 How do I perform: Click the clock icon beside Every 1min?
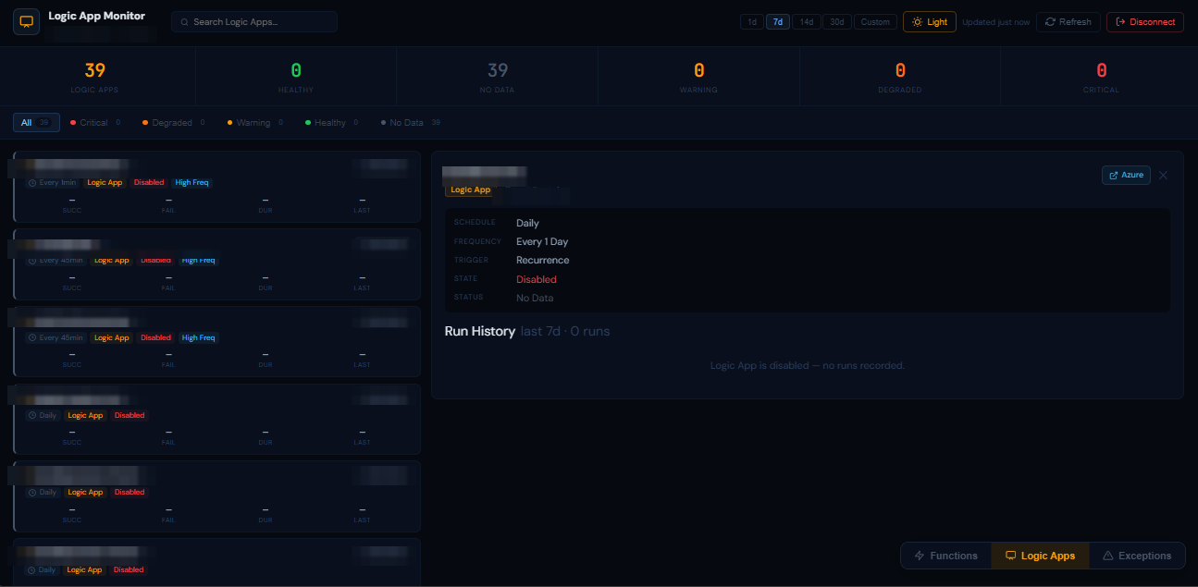(x=32, y=183)
